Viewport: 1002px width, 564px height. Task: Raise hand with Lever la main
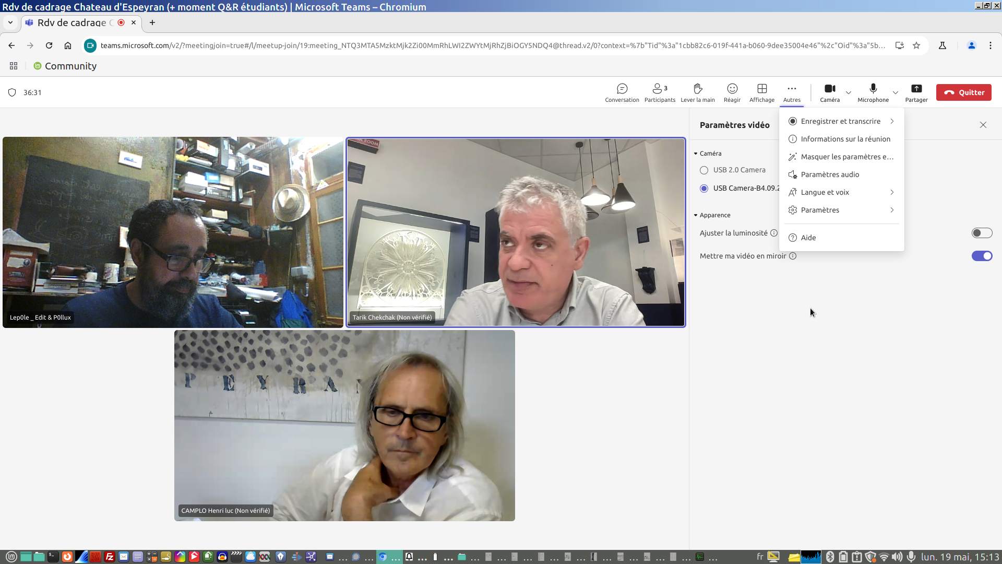pos(698,92)
